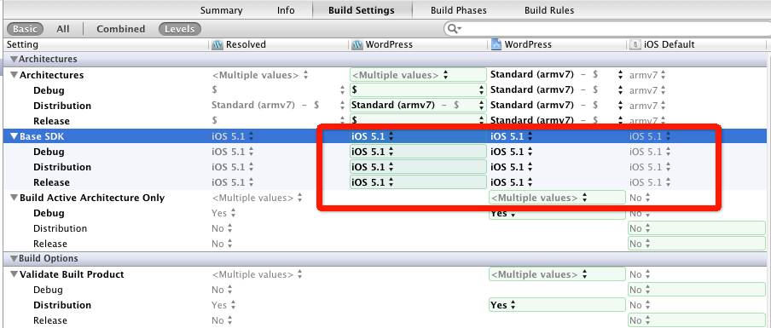The width and height of the screenshot is (771, 328).
Task: Click the iOS Default column header label
Action: click(x=670, y=44)
